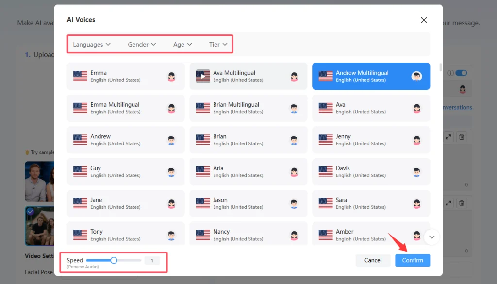Click the US flag icon on Emma voice
Screen dimensions: 497x284
click(80, 77)
